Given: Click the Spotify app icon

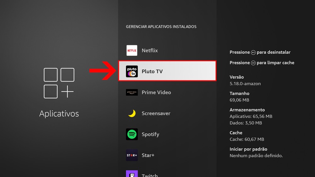Looking at the screenshot, I should pos(132,134).
